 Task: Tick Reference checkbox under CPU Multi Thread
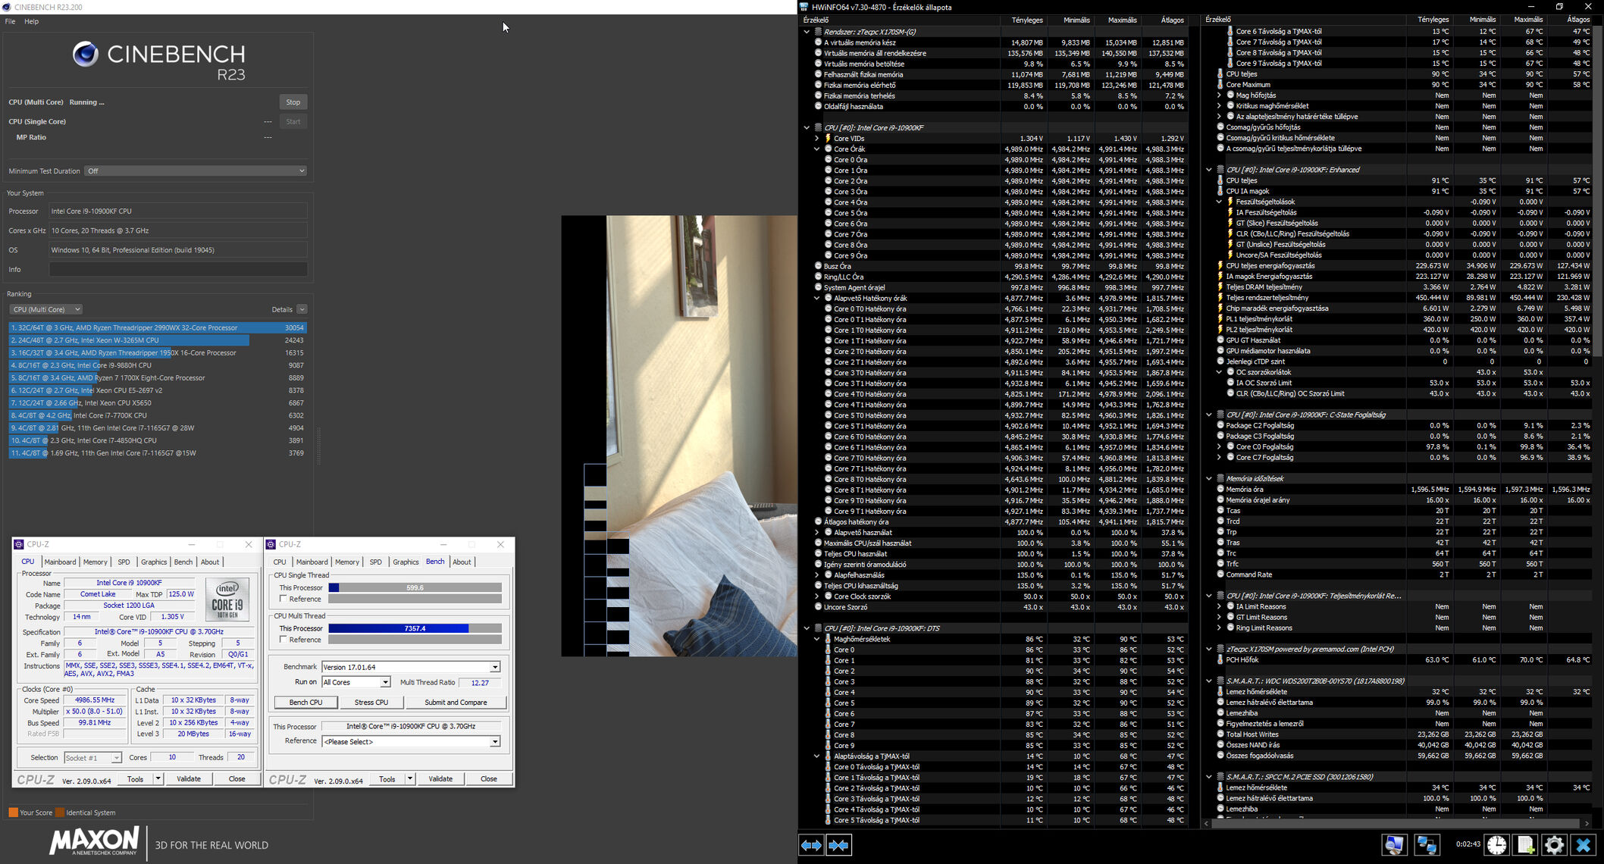click(x=284, y=640)
